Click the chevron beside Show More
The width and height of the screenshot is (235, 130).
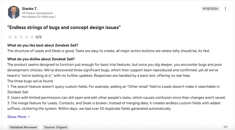29,117
